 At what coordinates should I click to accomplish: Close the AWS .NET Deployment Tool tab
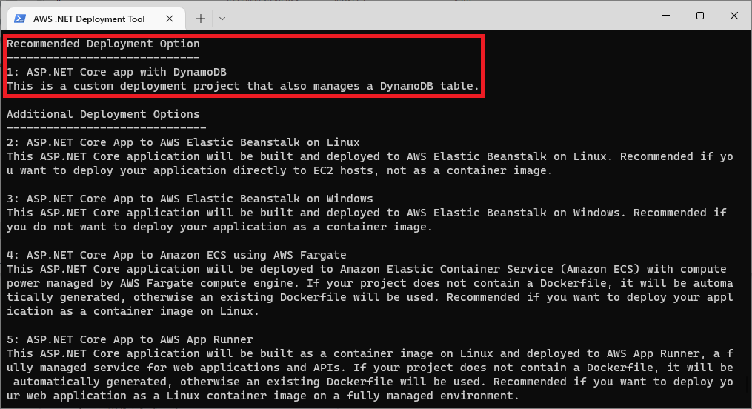click(x=170, y=19)
